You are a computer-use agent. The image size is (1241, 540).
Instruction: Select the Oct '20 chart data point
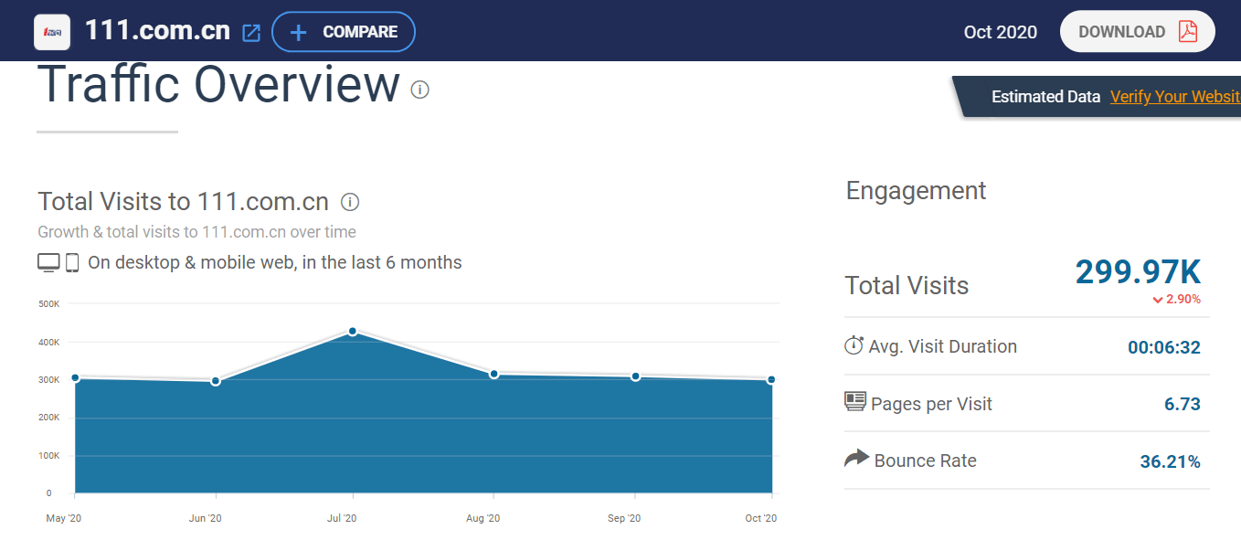pyautogui.click(x=771, y=379)
